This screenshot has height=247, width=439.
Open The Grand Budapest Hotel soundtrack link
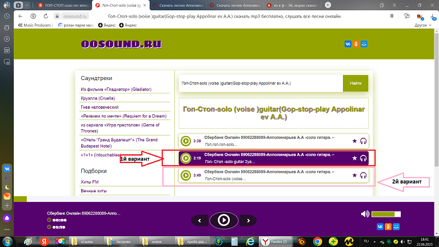click(x=119, y=143)
